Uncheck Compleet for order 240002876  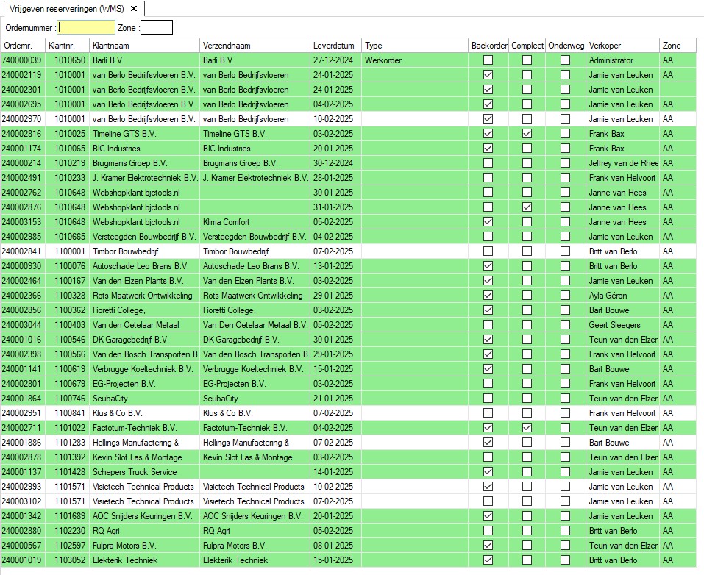(x=527, y=207)
